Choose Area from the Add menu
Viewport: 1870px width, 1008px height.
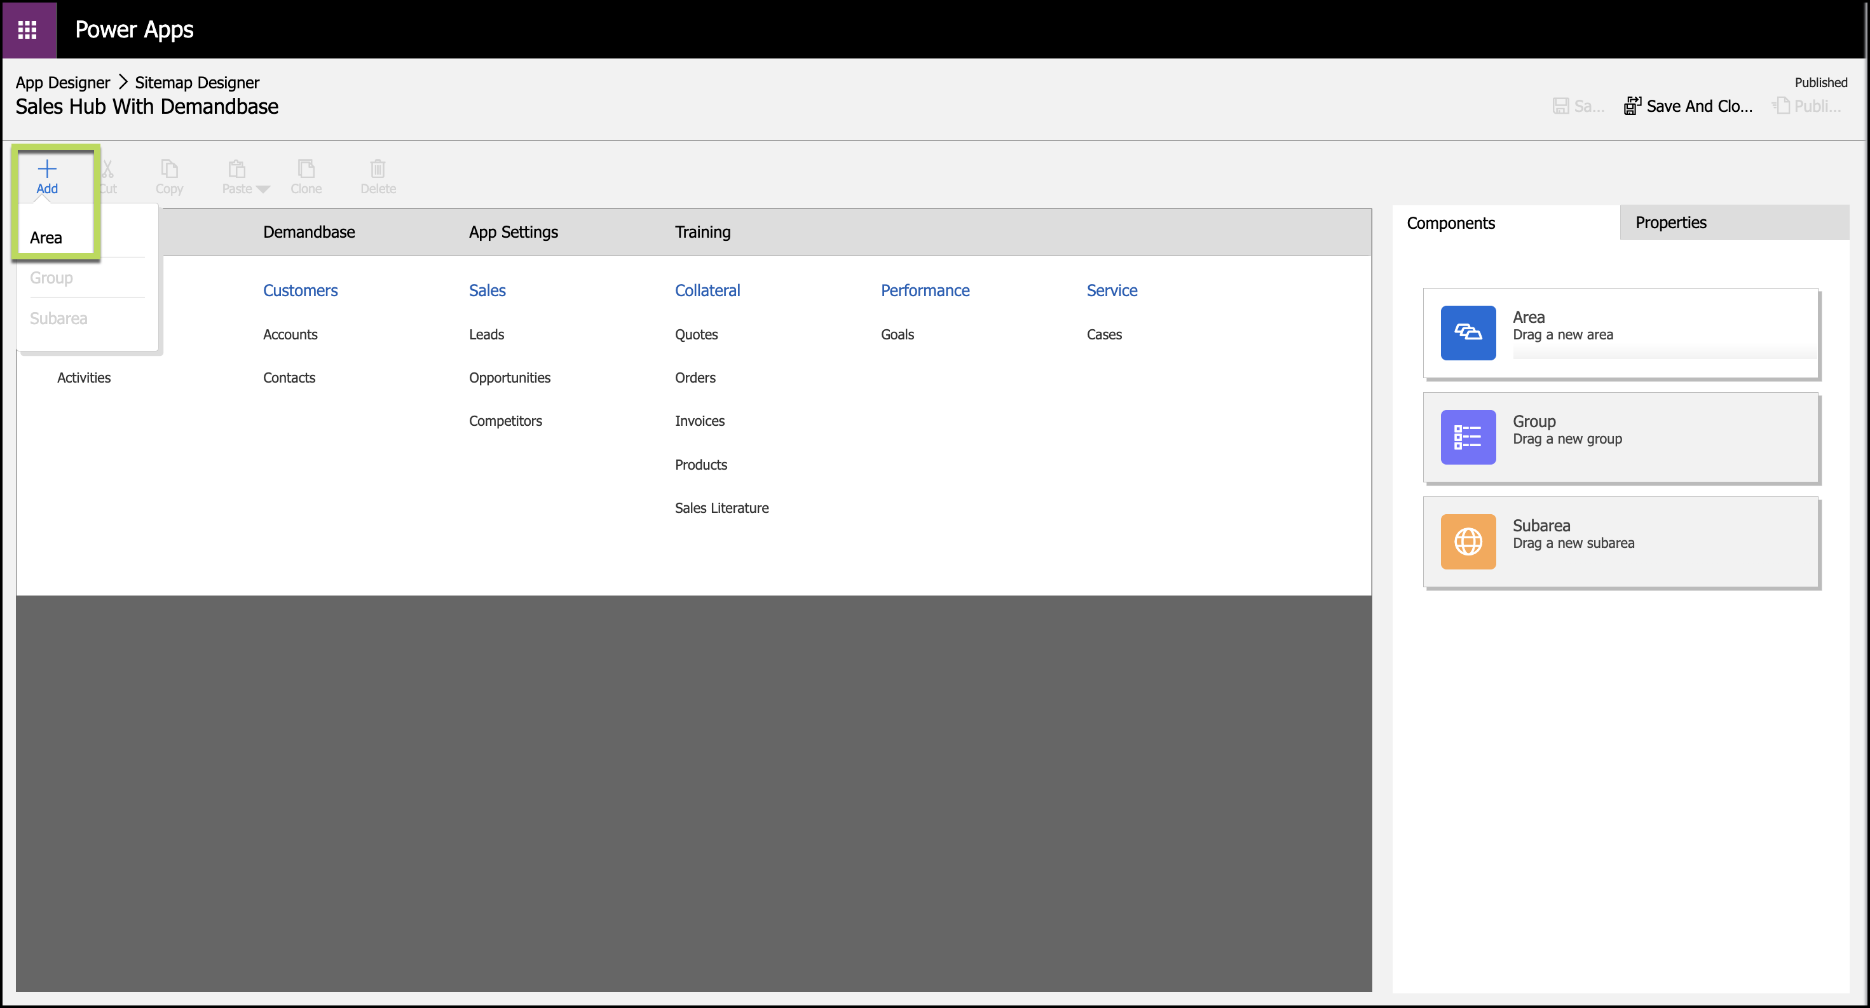click(46, 237)
